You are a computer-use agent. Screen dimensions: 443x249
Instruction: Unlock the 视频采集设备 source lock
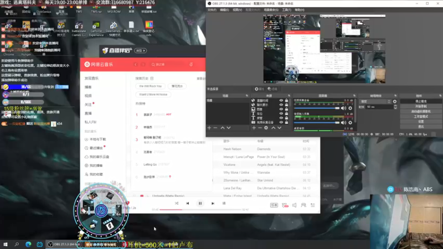point(286,122)
